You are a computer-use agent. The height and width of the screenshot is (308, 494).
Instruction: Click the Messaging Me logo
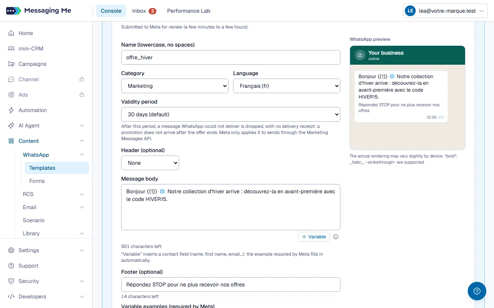coord(39,11)
